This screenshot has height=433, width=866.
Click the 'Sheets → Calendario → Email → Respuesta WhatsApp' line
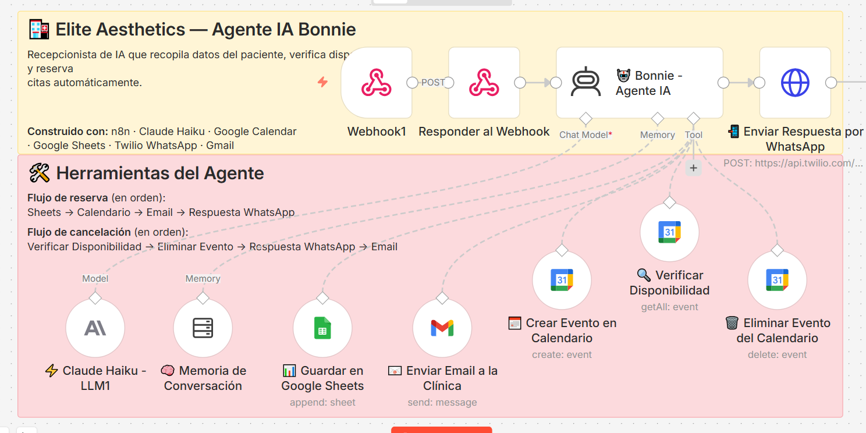click(161, 212)
